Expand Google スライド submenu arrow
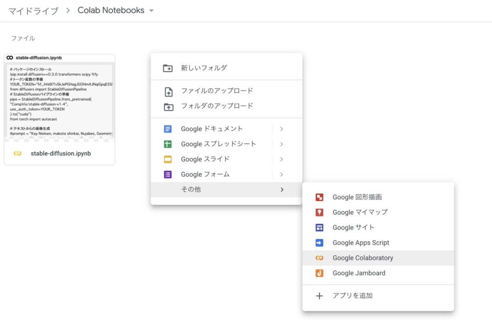 282,159
